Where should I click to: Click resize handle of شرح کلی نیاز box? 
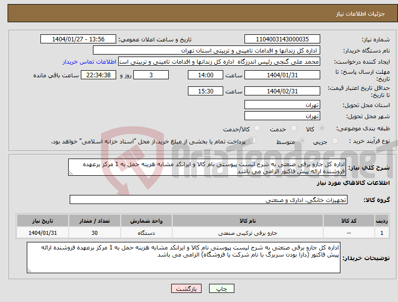click(x=71, y=173)
